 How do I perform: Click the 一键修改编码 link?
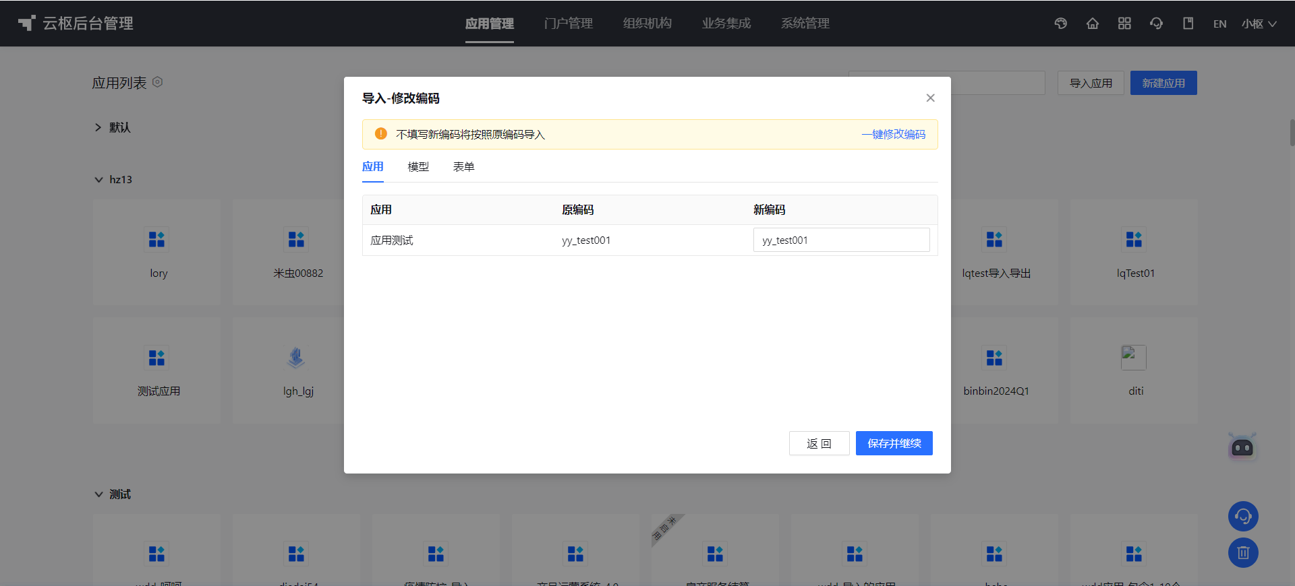[x=893, y=134]
